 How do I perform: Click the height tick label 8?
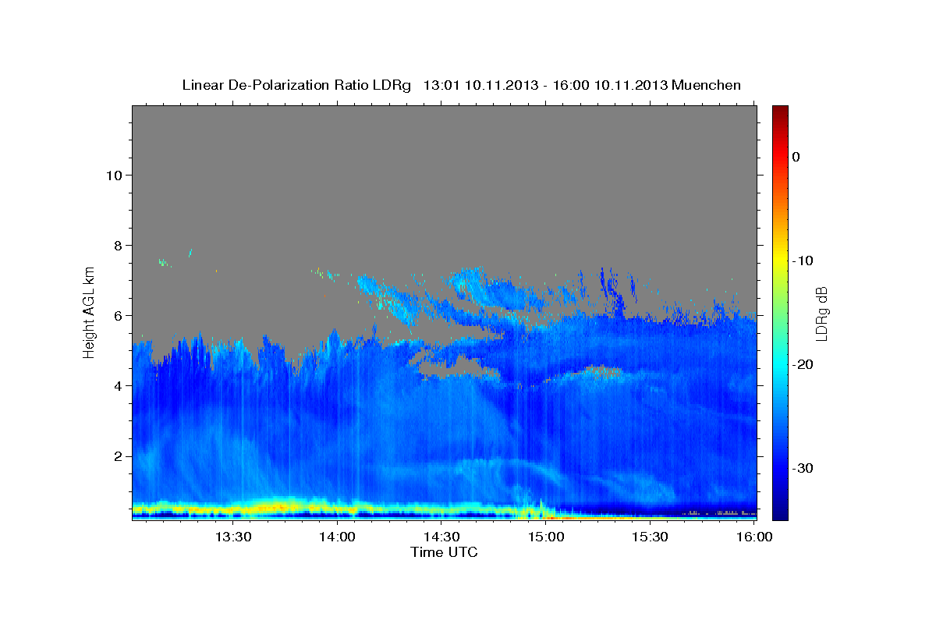pos(118,245)
